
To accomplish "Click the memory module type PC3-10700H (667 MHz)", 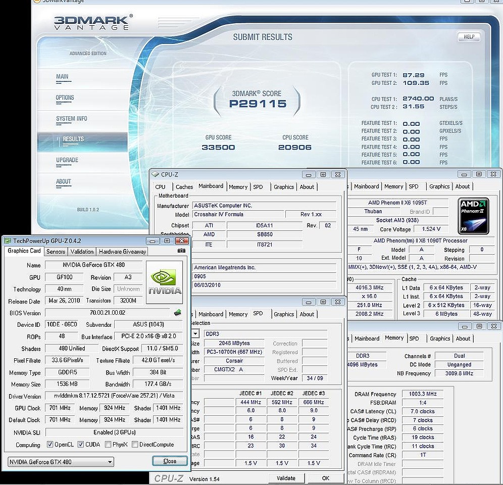I will coord(234,352).
